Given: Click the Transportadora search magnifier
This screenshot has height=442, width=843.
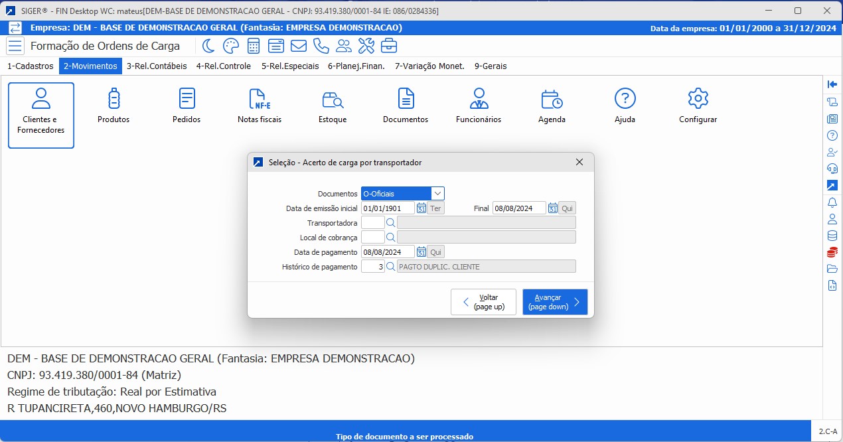Looking at the screenshot, I should tap(390, 222).
